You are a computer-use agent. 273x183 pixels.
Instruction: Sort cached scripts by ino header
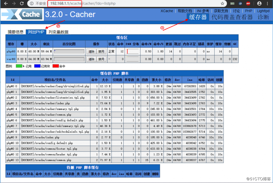point(190,80)
